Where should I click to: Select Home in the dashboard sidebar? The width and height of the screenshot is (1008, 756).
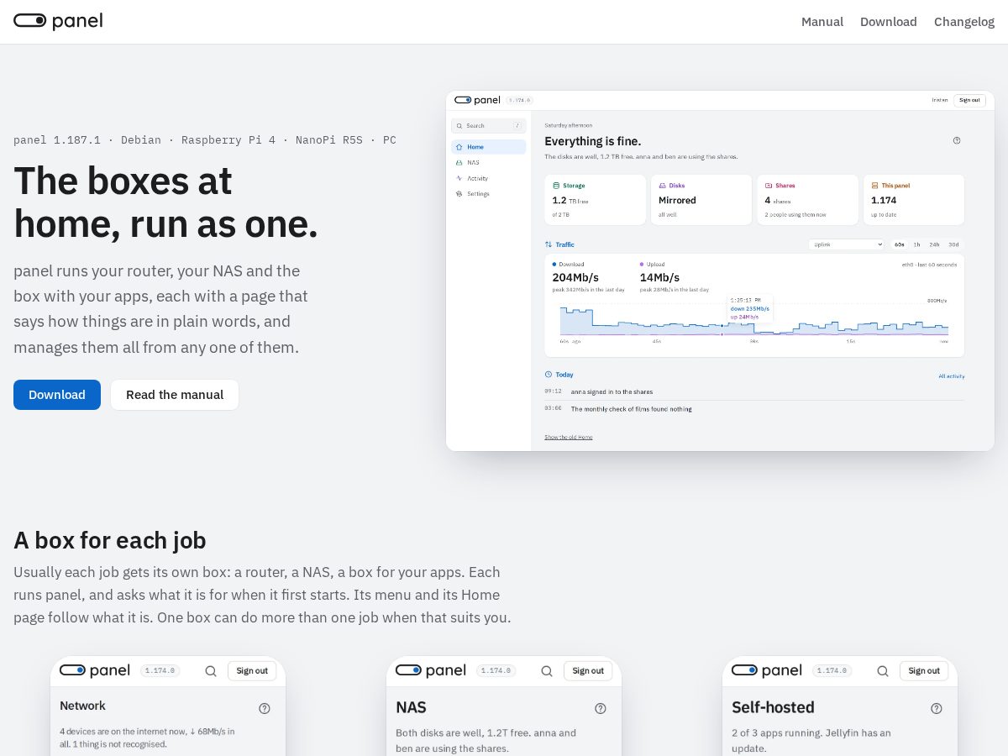(x=489, y=147)
